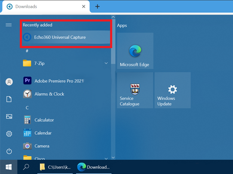Click the C letter index header

tap(27, 108)
